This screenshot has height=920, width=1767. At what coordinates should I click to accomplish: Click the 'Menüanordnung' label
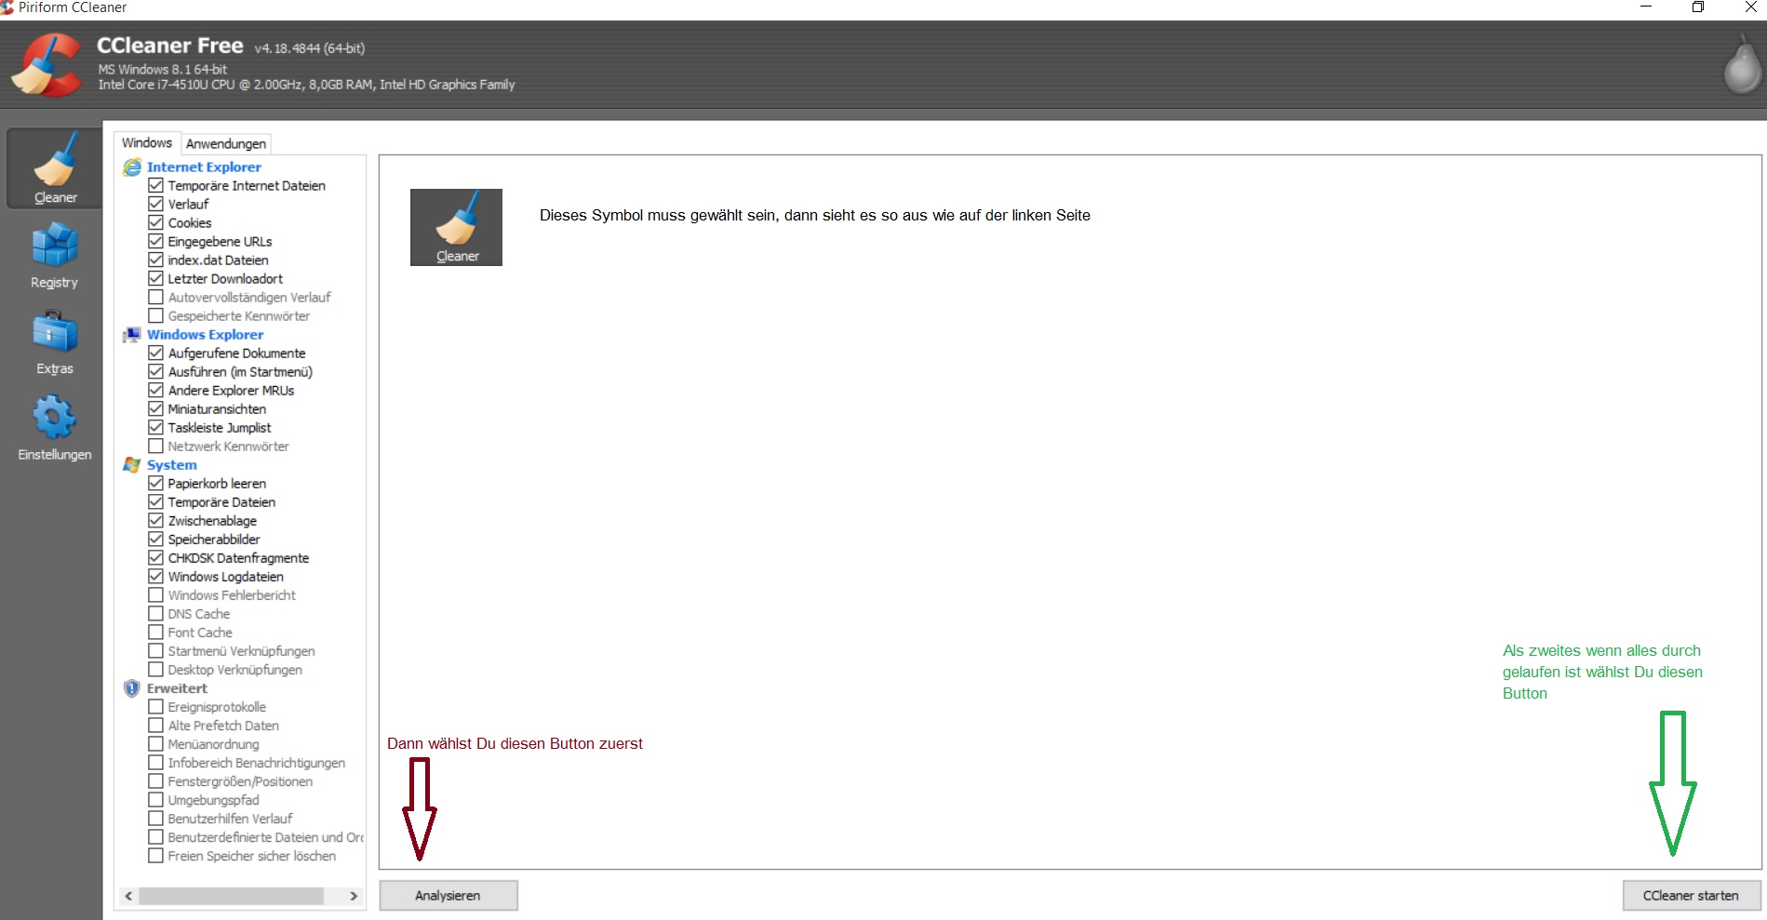[213, 744]
